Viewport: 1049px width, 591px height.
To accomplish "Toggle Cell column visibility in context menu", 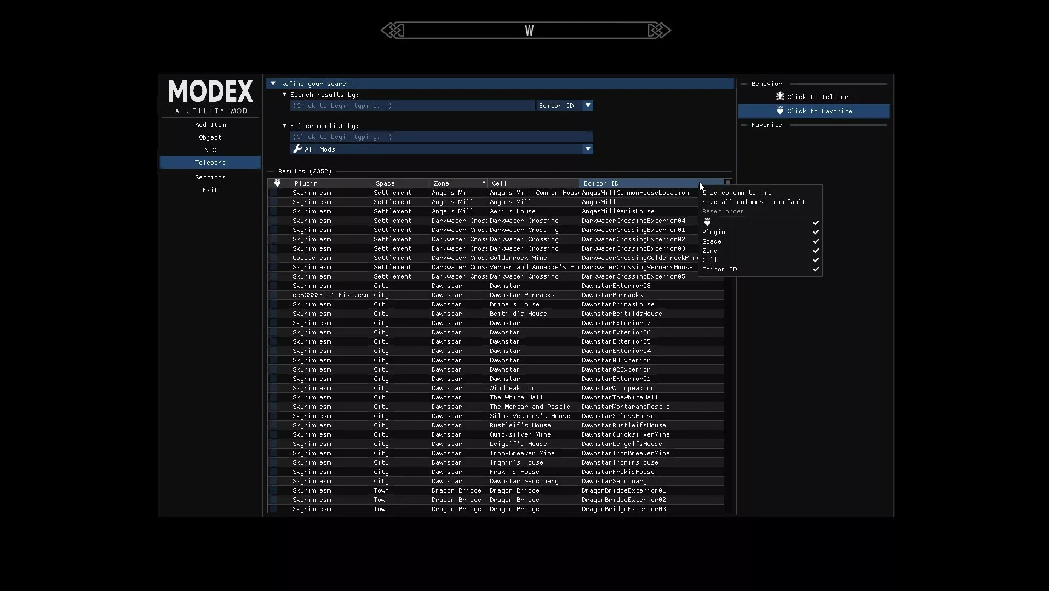I will 760,260.
